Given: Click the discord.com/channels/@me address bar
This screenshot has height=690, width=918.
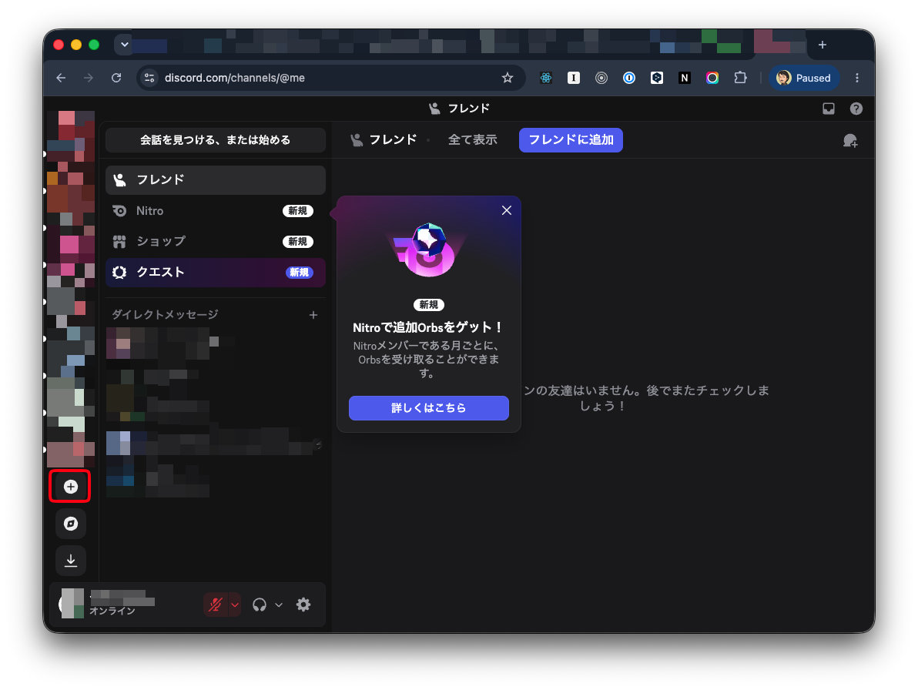Looking at the screenshot, I should coord(234,78).
